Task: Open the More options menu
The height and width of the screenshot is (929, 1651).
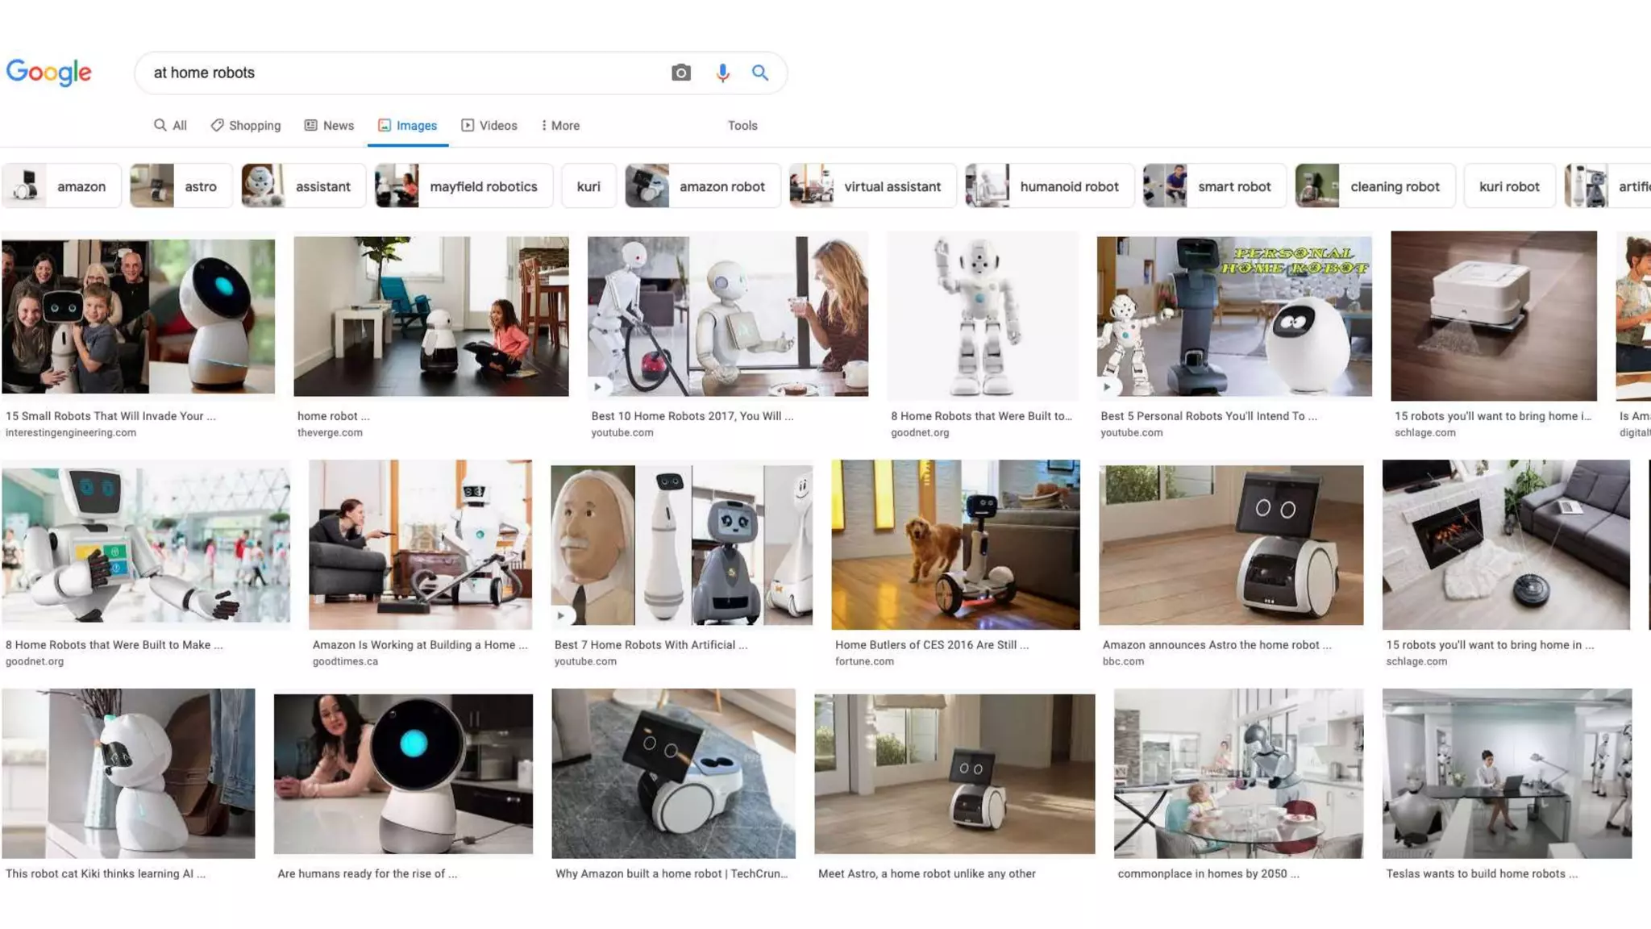Action: pyautogui.click(x=560, y=125)
